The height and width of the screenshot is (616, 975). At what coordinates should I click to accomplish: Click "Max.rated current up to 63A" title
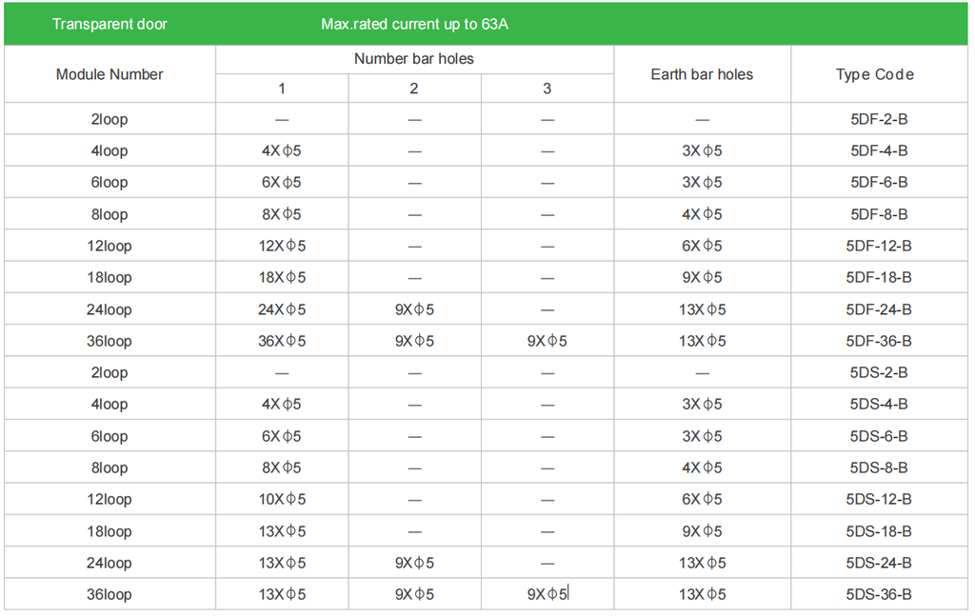414,24
